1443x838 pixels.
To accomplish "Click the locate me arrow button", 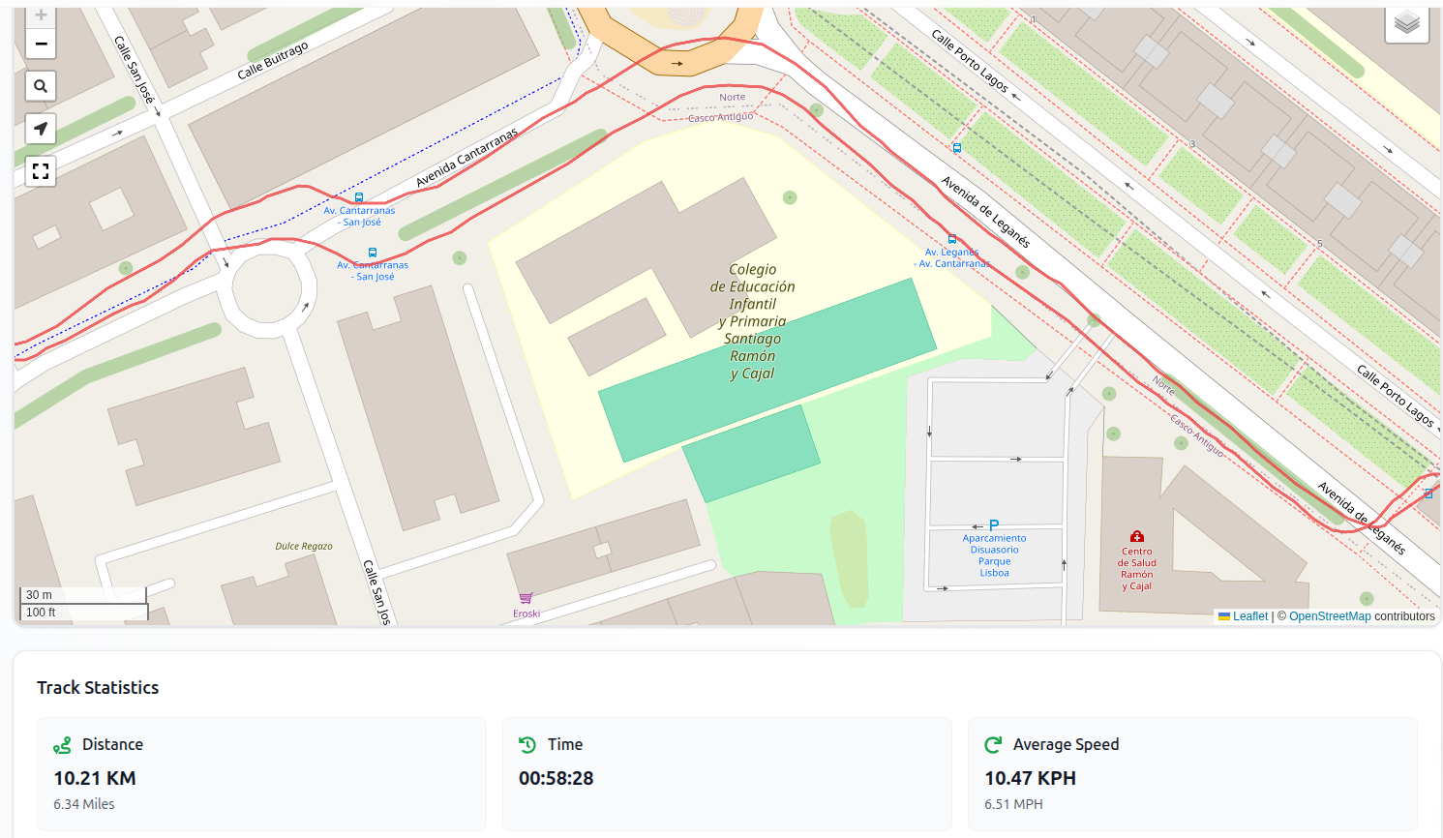I will tap(41, 129).
